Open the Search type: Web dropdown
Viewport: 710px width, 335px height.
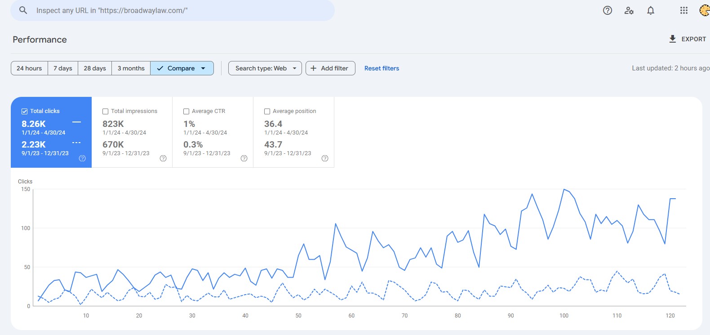265,68
